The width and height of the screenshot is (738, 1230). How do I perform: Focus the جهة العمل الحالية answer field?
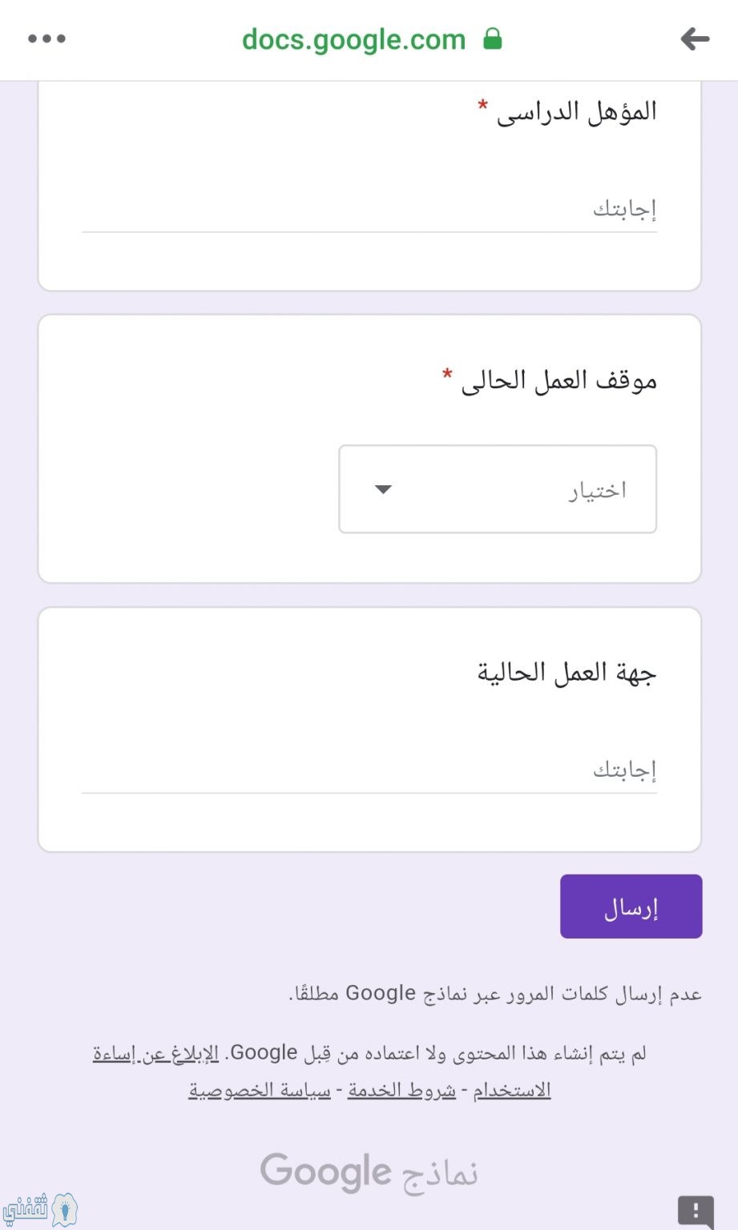pos(369,770)
